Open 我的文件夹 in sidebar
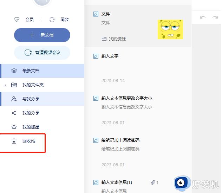The image size is (222, 193). [x=42, y=85]
